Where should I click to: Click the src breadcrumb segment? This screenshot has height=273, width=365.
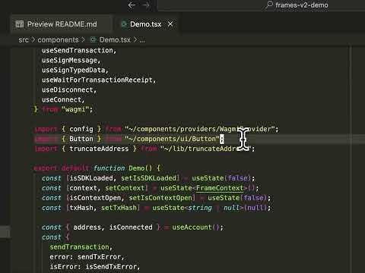coord(24,39)
